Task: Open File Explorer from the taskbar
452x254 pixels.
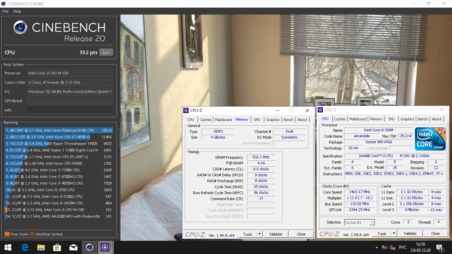Action: pos(41,247)
